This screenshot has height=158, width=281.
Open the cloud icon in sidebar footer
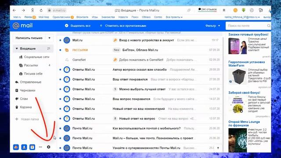(16, 147)
